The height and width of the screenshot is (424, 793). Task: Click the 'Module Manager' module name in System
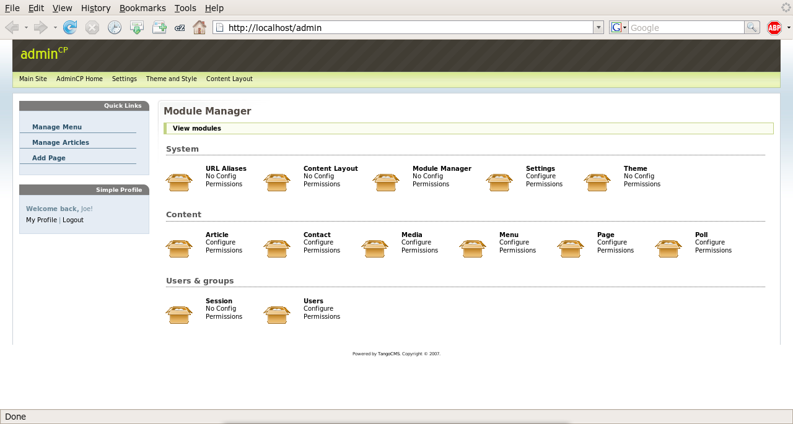coord(442,168)
